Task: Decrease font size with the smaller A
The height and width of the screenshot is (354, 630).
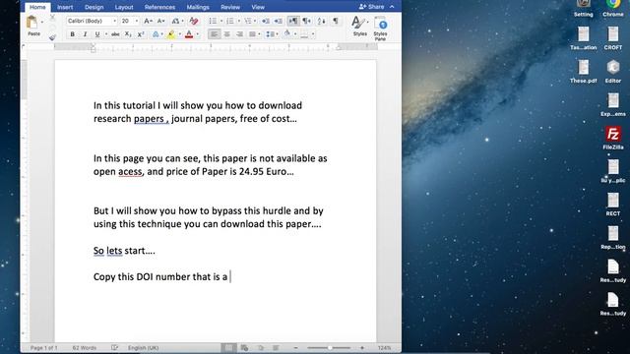Action: [160, 21]
